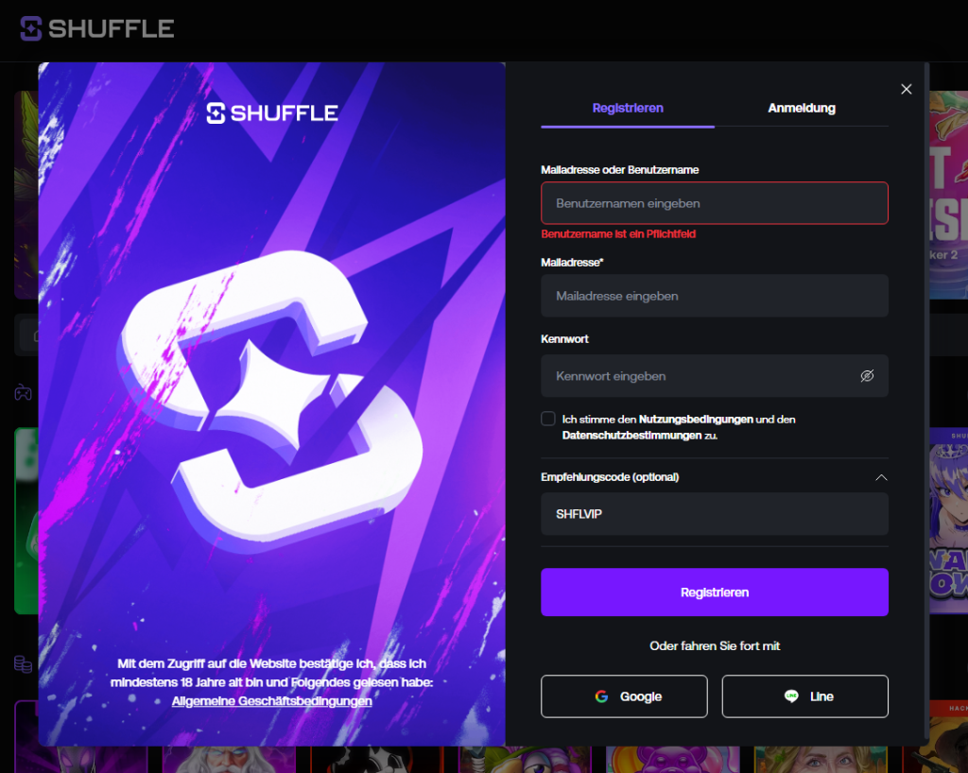Click the Shuffle logo in top header
This screenshot has width=968, height=773.
tap(97, 28)
